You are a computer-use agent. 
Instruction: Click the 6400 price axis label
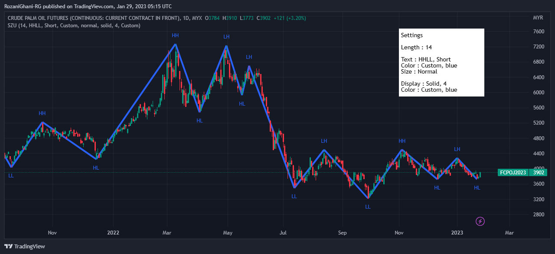[539, 77]
